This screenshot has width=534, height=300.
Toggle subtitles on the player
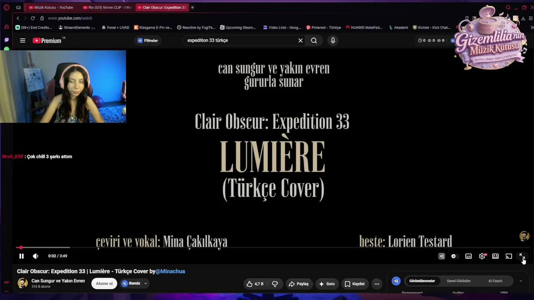click(469, 256)
